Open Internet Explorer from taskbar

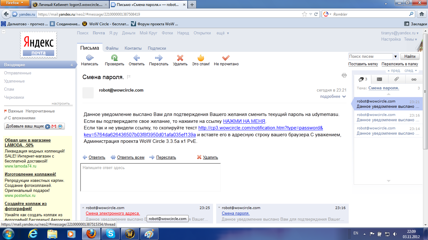point(33,233)
